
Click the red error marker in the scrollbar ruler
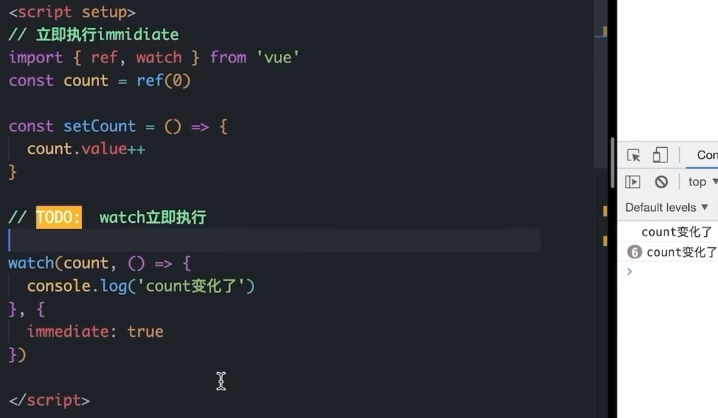(x=606, y=31)
